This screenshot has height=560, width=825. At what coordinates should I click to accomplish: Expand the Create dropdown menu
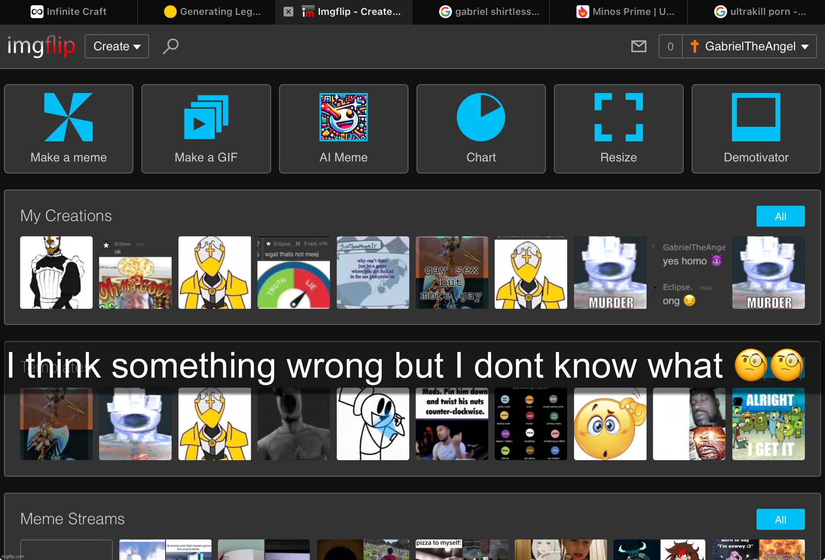tap(117, 46)
